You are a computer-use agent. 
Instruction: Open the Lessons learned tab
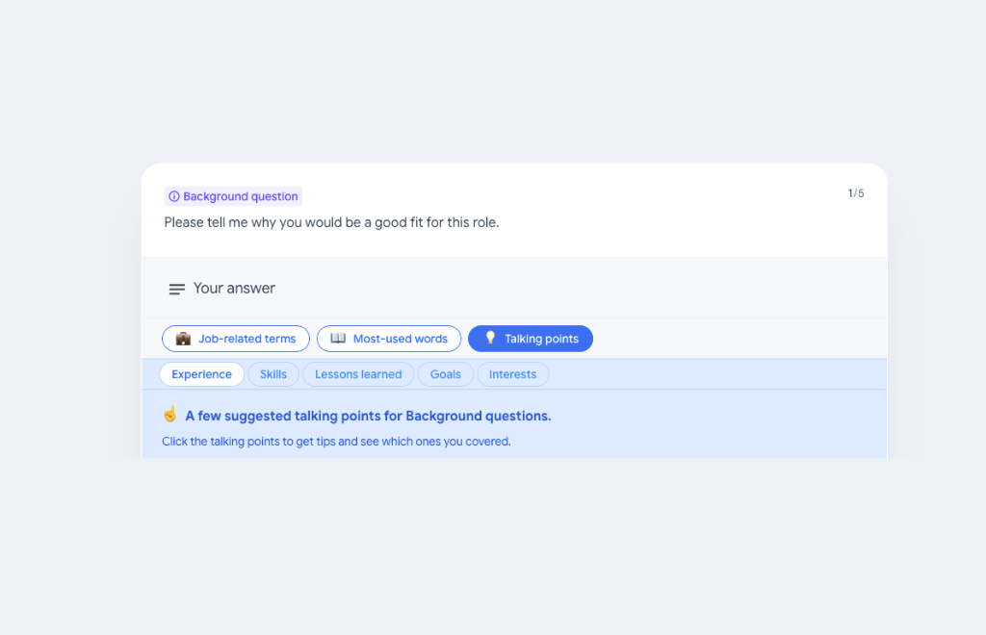click(x=358, y=374)
